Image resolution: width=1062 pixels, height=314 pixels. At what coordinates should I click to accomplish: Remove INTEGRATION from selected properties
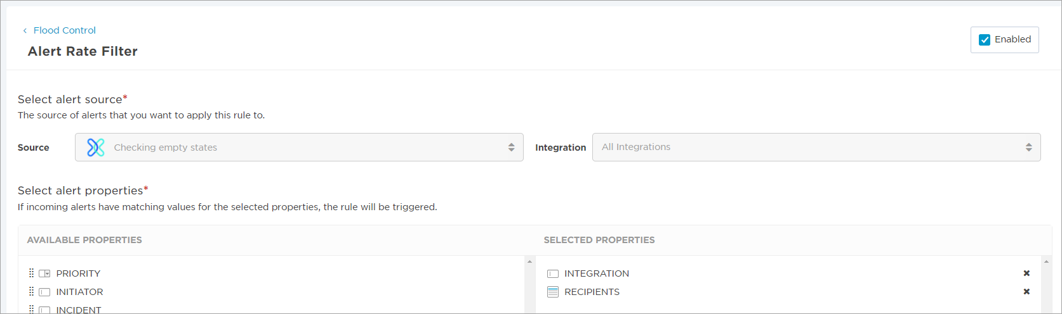click(x=1026, y=273)
